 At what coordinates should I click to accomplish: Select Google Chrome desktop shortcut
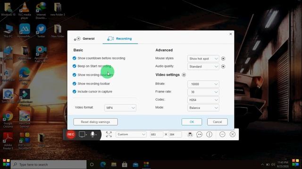tap(8, 120)
